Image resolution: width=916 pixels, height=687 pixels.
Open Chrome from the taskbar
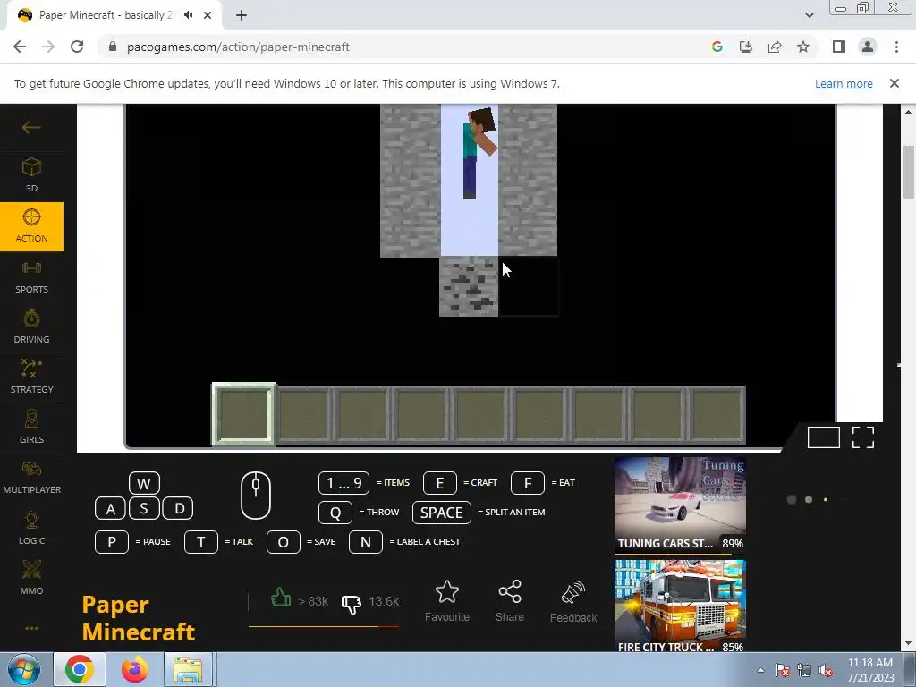80,669
